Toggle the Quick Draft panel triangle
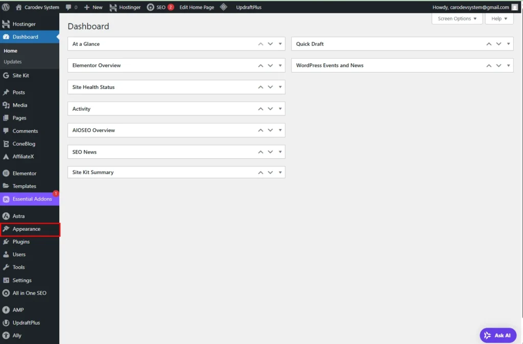Screen dimensions: 523x344 tap(508, 44)
